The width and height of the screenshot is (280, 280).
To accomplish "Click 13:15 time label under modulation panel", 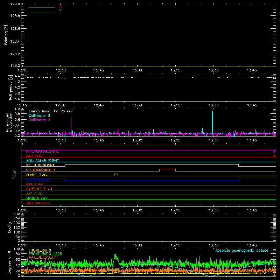I will click(x=175, y=140).
